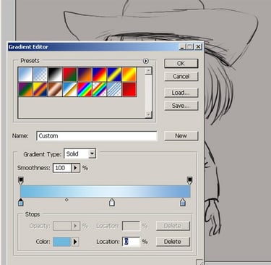This screenshot has width=271, height=265.
Task: Click the gradient preview bar
Action: 106,191
